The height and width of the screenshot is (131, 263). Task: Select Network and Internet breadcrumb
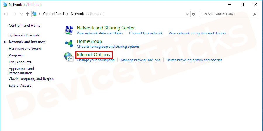87,14
